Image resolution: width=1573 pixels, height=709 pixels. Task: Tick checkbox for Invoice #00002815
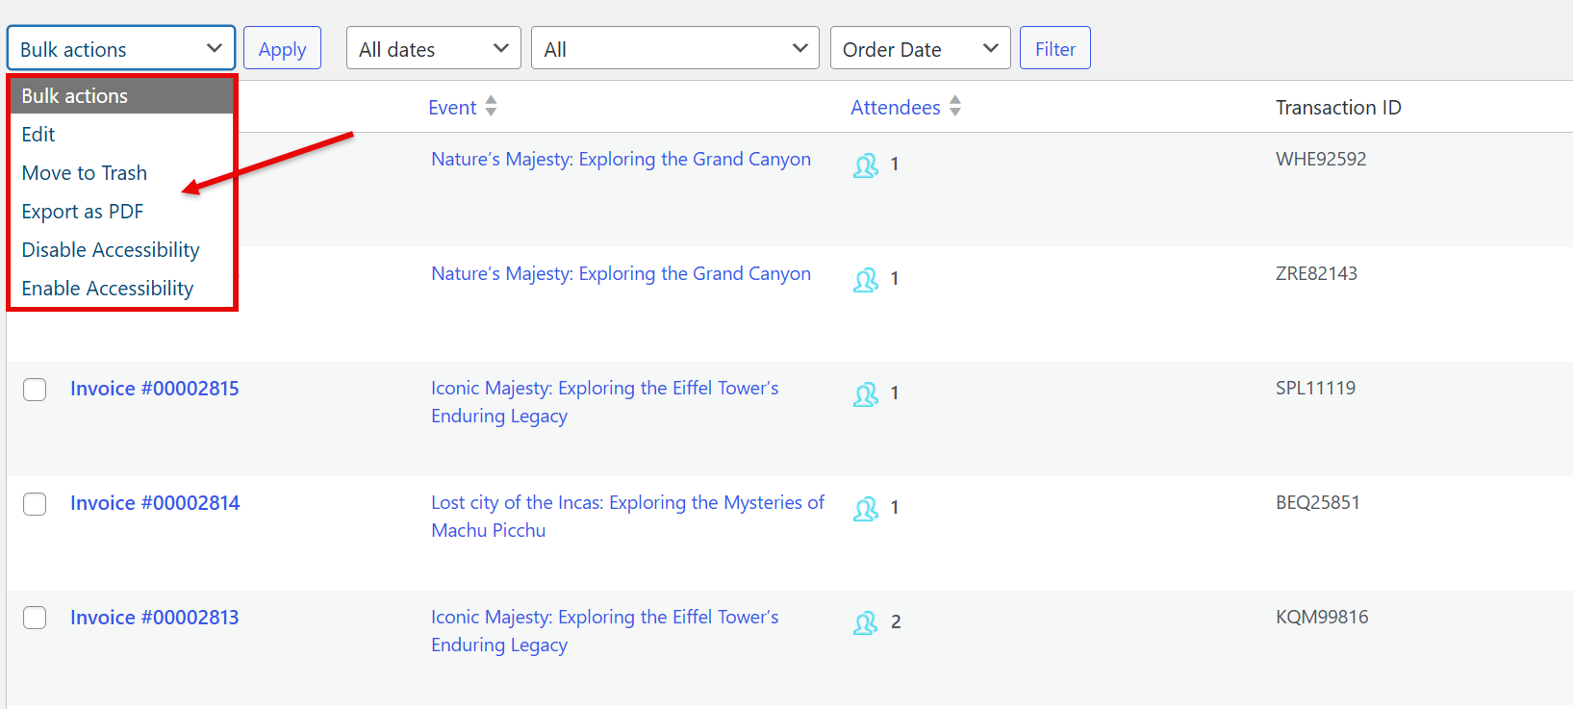[x=35, y=390]
